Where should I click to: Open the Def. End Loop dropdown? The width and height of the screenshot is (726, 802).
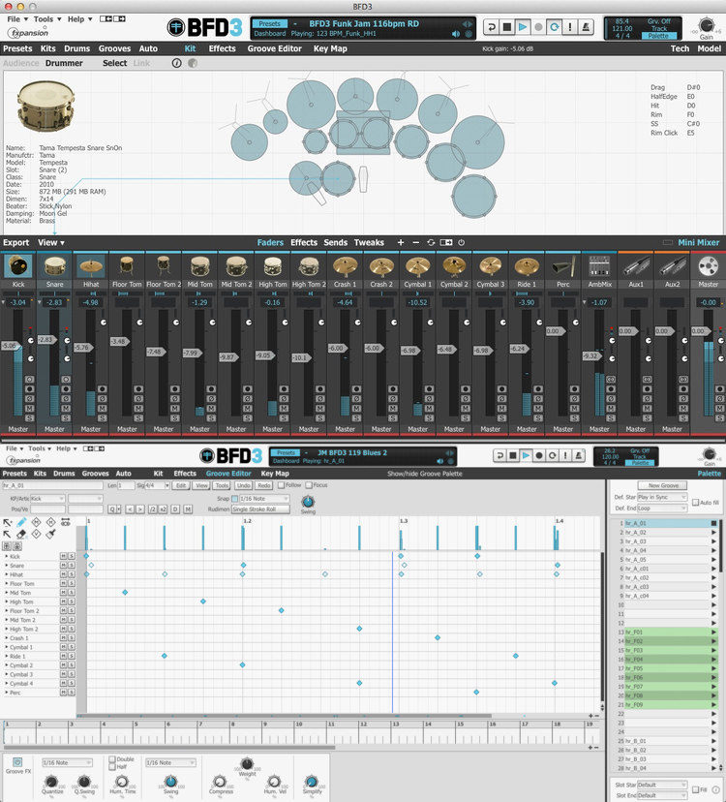pyautogui.click(x=662, y=509)
